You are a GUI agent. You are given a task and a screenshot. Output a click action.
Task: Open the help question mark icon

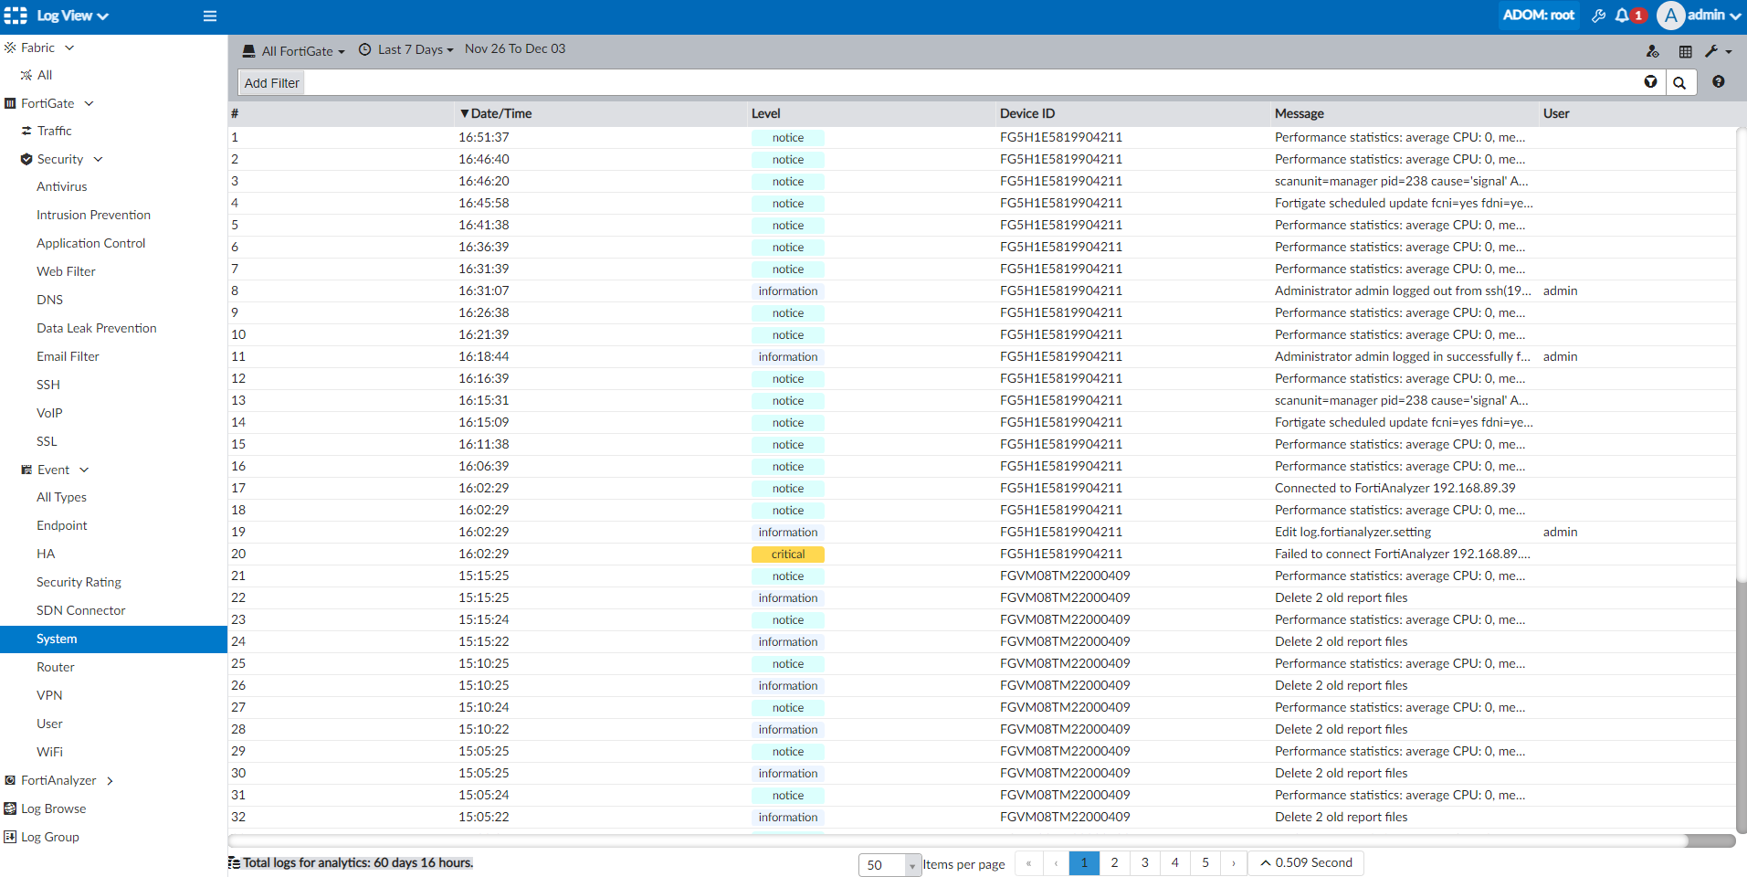(x=1719, y=82)
